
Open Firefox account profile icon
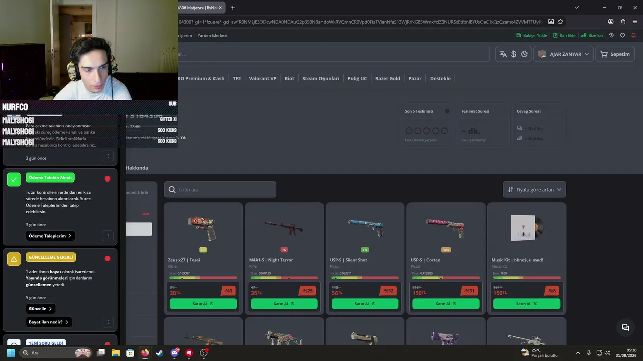tap(611, 22)
